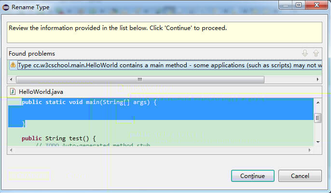Screen dimensions: 331x193
Task: Select next problem down arrow icon
Action: [305, 53]
